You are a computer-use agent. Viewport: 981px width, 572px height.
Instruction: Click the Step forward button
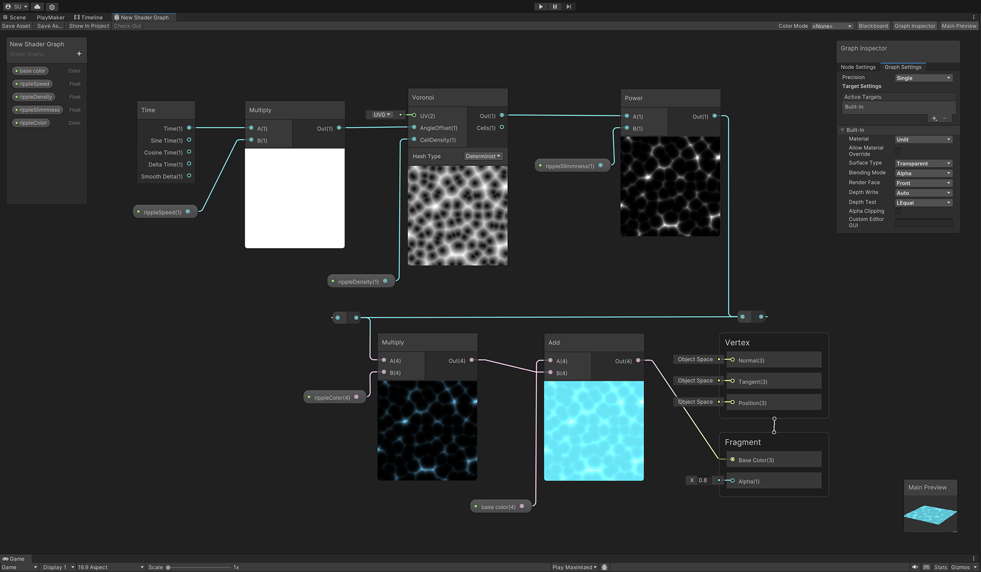pyautogui.click(x=569, y=7)
